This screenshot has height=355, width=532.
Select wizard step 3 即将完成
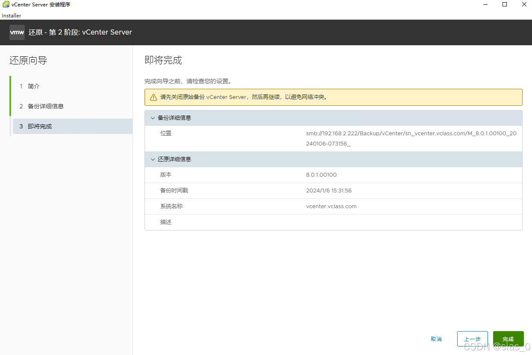pos(72,126)
